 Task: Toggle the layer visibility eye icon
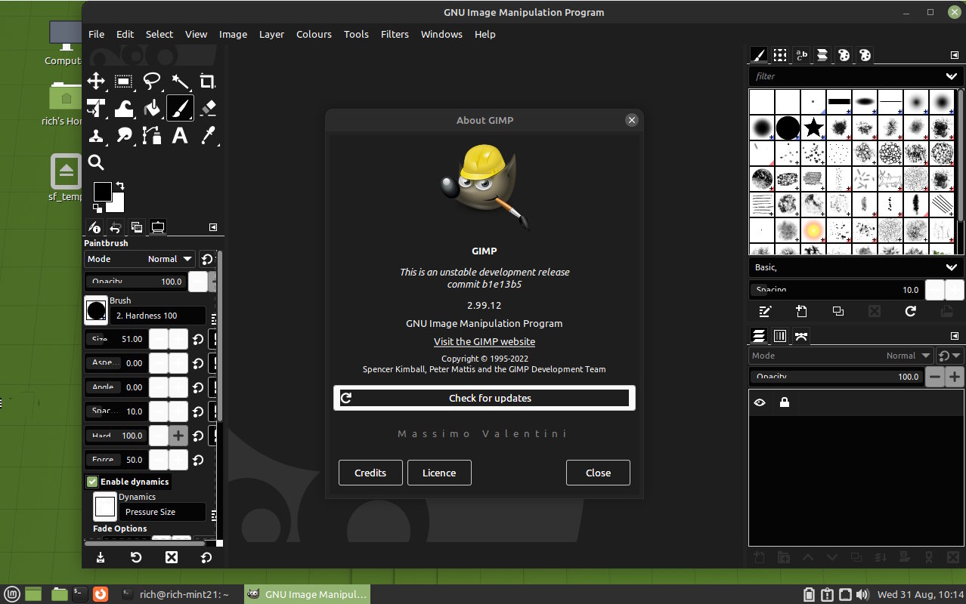click(760, 403)
